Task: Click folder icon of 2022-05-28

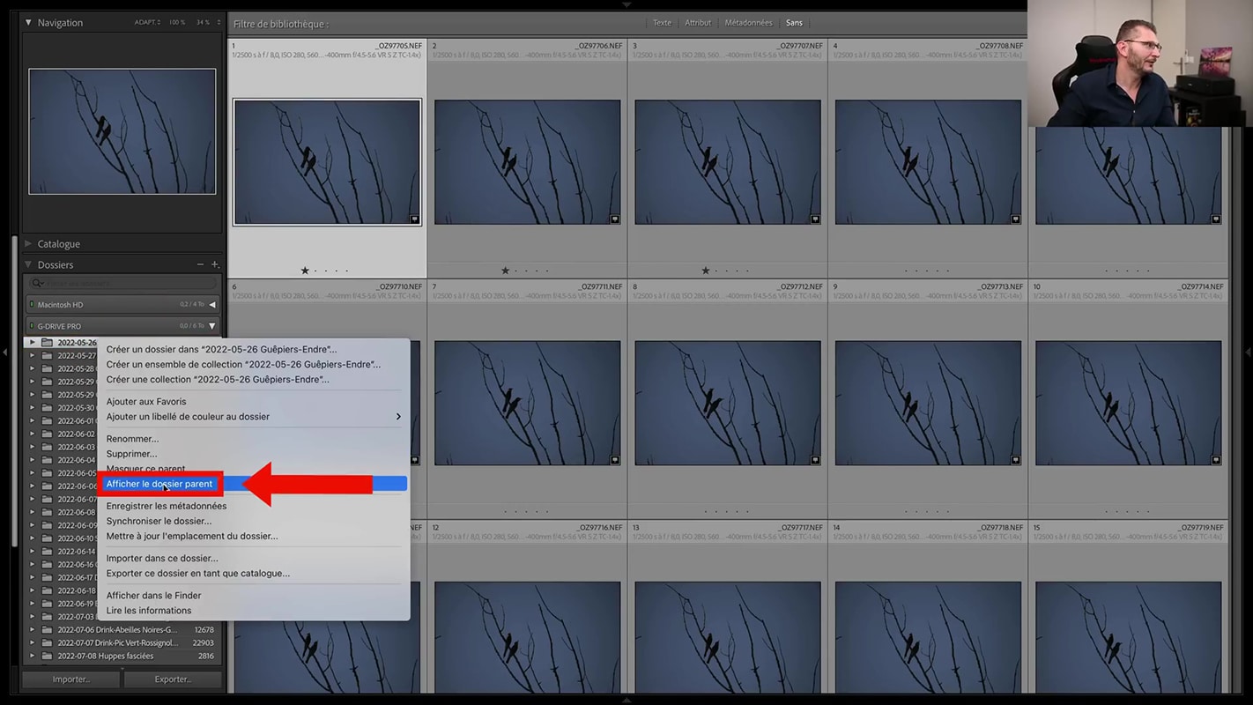Action: (48, 368)
